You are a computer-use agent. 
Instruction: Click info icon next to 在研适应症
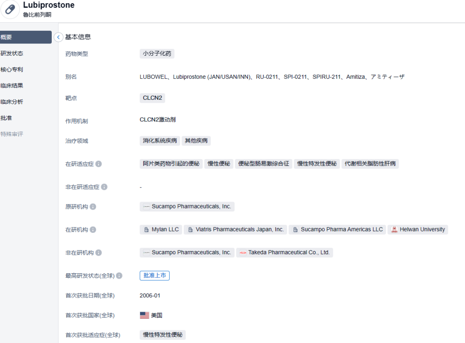(98, 164)
